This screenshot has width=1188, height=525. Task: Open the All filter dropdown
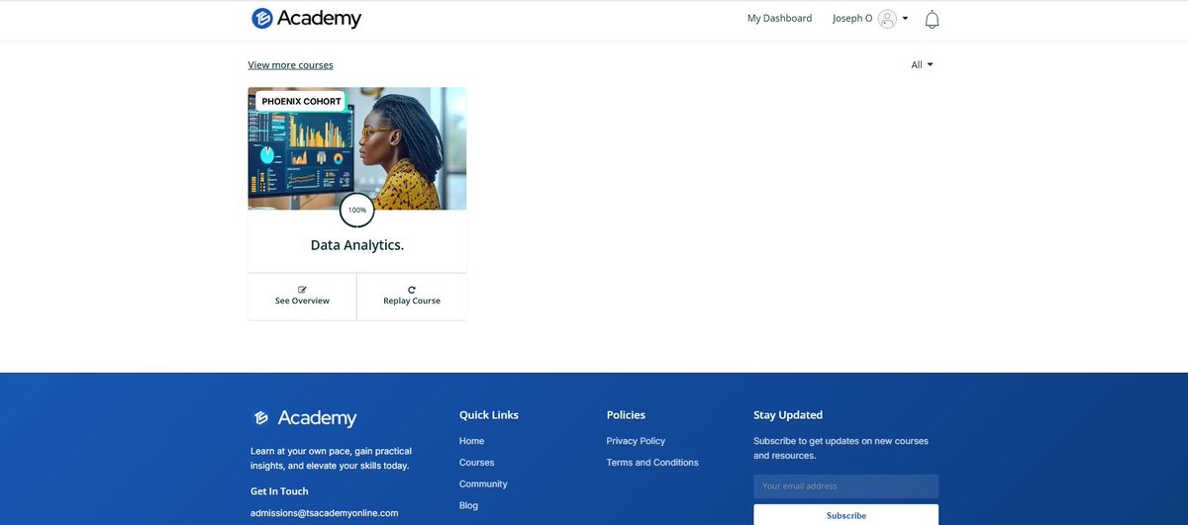922,65
